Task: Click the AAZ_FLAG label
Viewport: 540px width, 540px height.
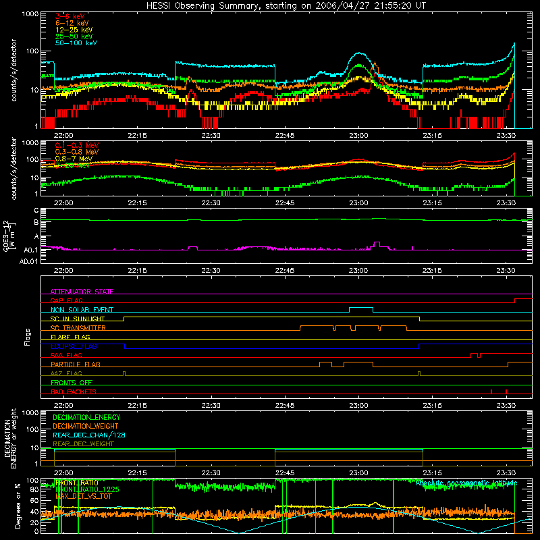Action: click(x=66, y=373)
